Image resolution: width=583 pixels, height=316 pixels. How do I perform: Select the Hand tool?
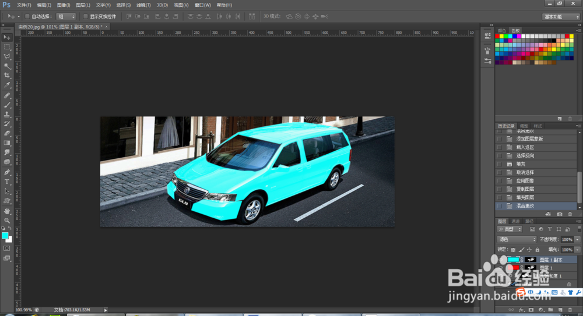8,211
